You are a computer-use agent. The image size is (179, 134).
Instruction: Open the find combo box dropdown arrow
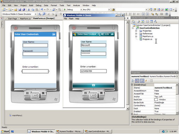click(146, 10)
